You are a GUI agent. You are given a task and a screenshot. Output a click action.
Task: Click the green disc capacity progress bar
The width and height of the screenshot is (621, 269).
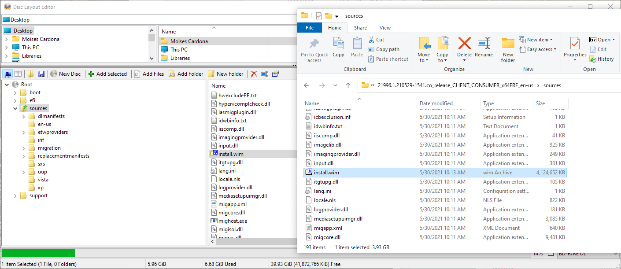(38, 253)
